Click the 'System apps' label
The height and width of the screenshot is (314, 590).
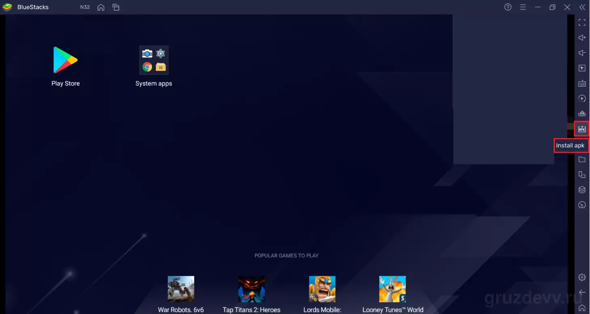tap(154, 84)
